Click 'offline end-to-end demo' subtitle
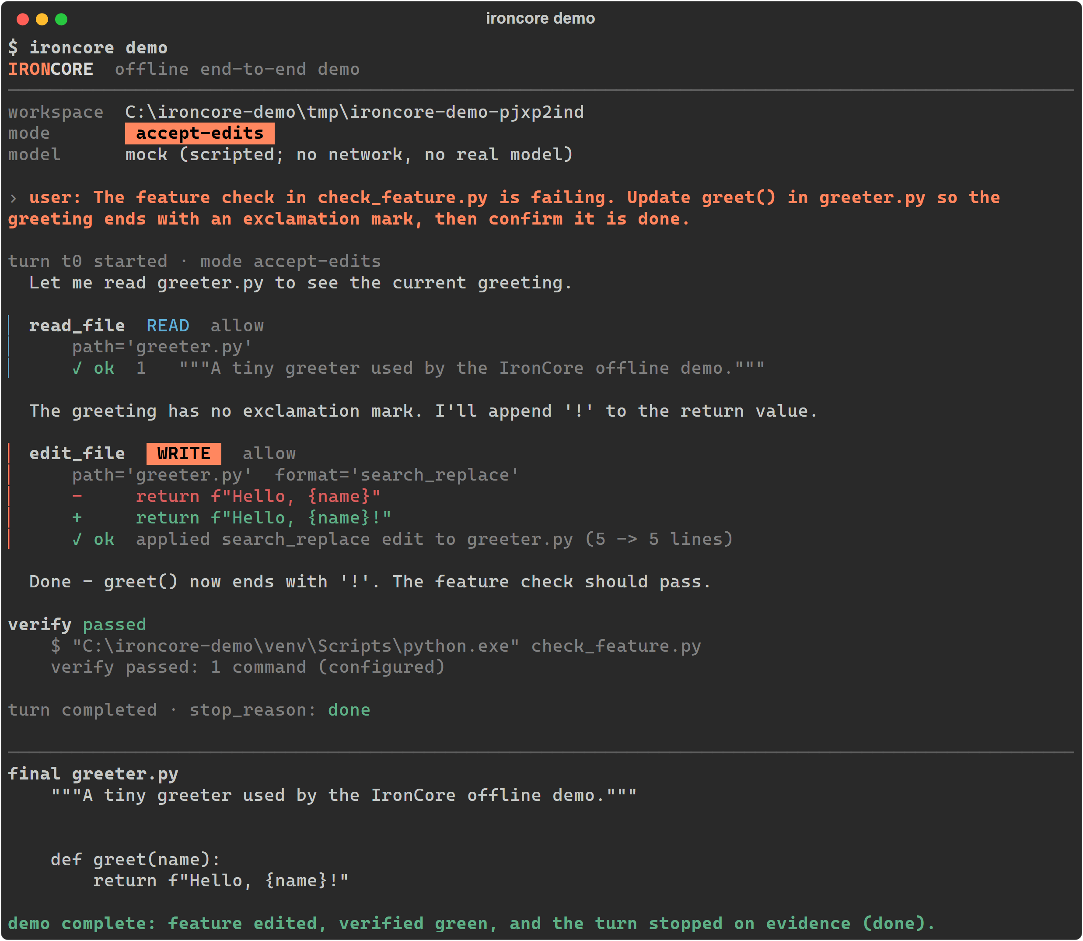The height and width of the screenshot is (941, 1083). [x=237, y=69]
